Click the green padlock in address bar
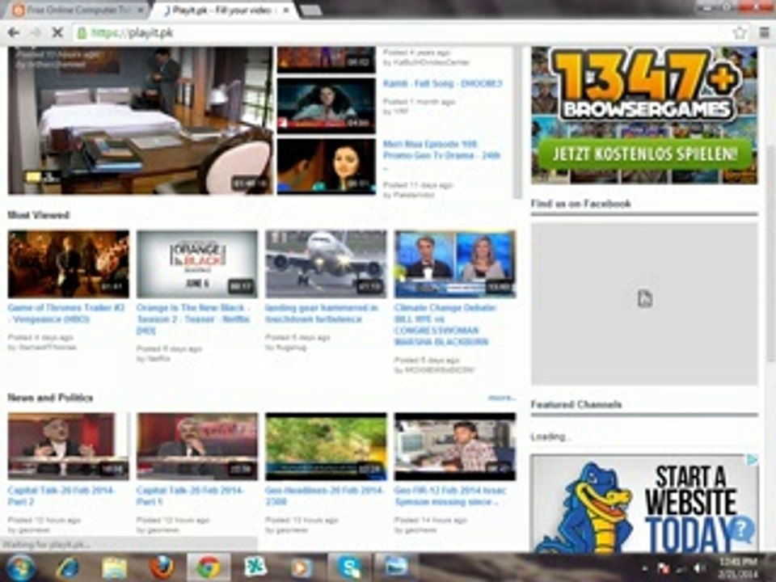 [x=82, y=32]
